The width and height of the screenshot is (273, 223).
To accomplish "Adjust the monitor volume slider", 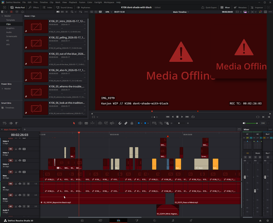I will [252, 123].
